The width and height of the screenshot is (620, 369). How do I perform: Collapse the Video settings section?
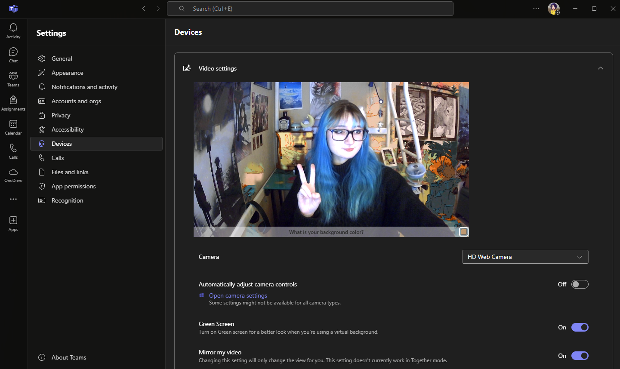click(601, 68)
